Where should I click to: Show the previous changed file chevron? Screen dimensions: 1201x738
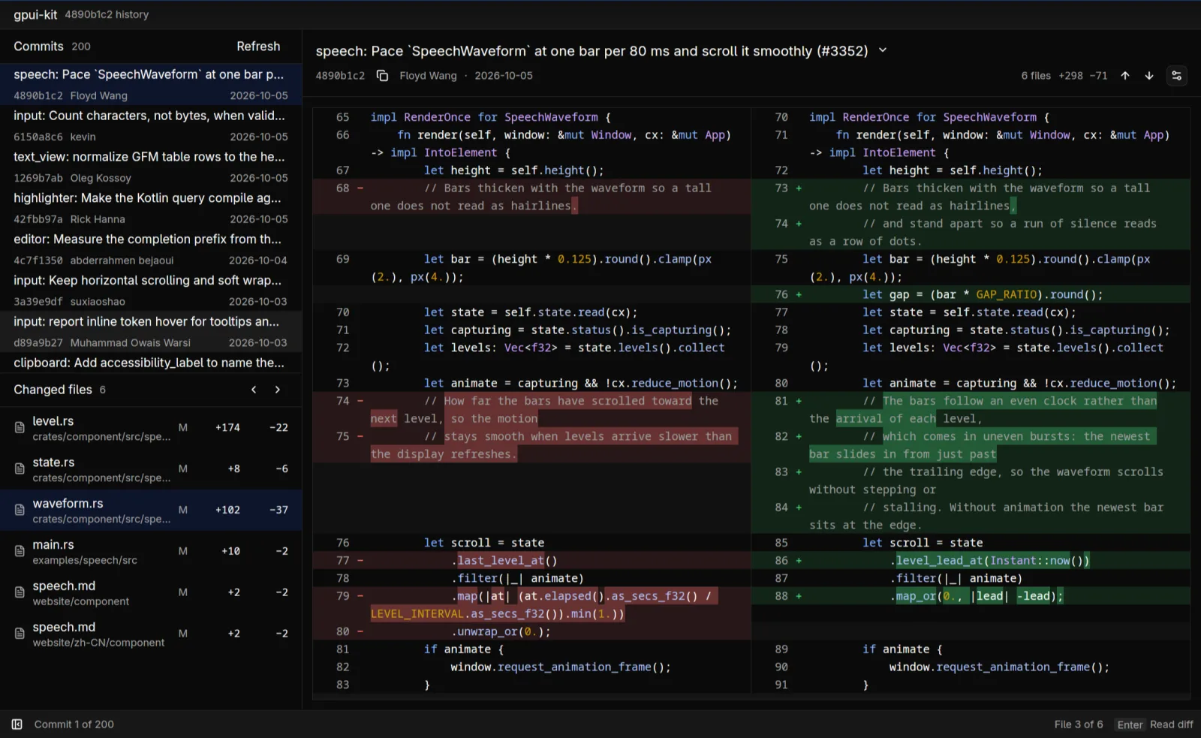pos(254,390)
